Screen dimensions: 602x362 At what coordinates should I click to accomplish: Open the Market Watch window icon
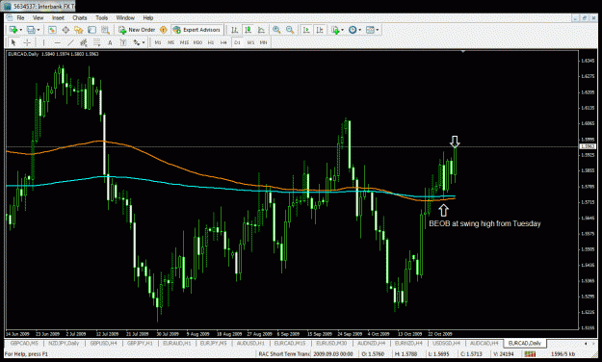click(x=52, y=30)
